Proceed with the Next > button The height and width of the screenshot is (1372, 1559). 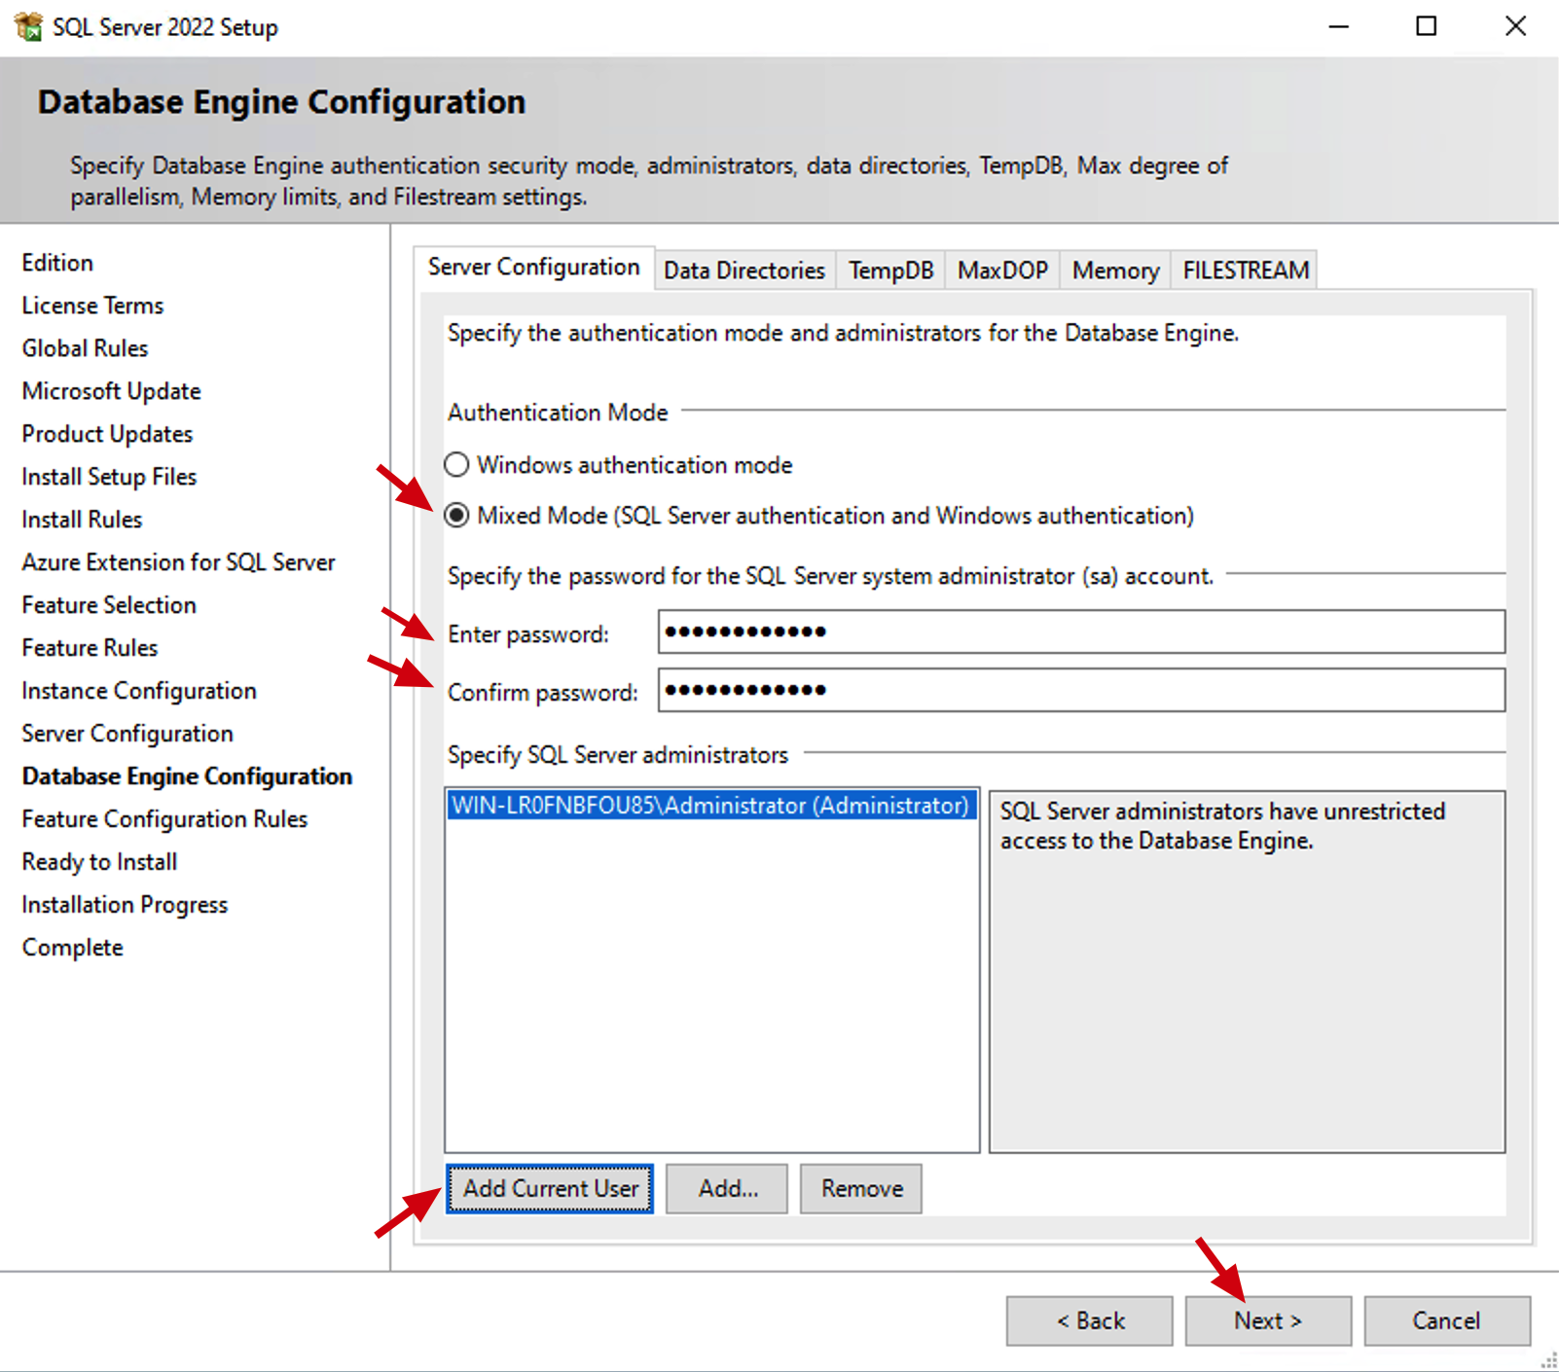1268,1321
